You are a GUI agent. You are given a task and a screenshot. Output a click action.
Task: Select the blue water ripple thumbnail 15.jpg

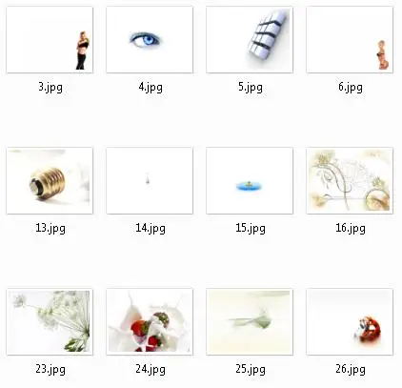click(x=250, y=180)
